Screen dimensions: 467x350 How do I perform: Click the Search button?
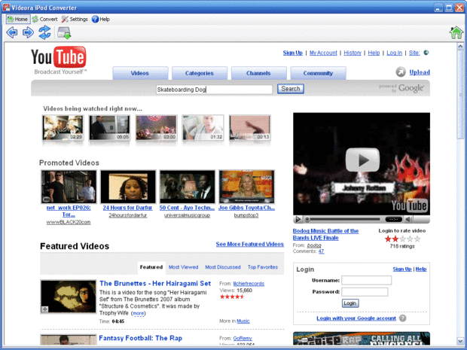291,89
